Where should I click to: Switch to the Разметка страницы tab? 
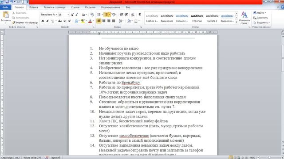click(x=55, y=8)
